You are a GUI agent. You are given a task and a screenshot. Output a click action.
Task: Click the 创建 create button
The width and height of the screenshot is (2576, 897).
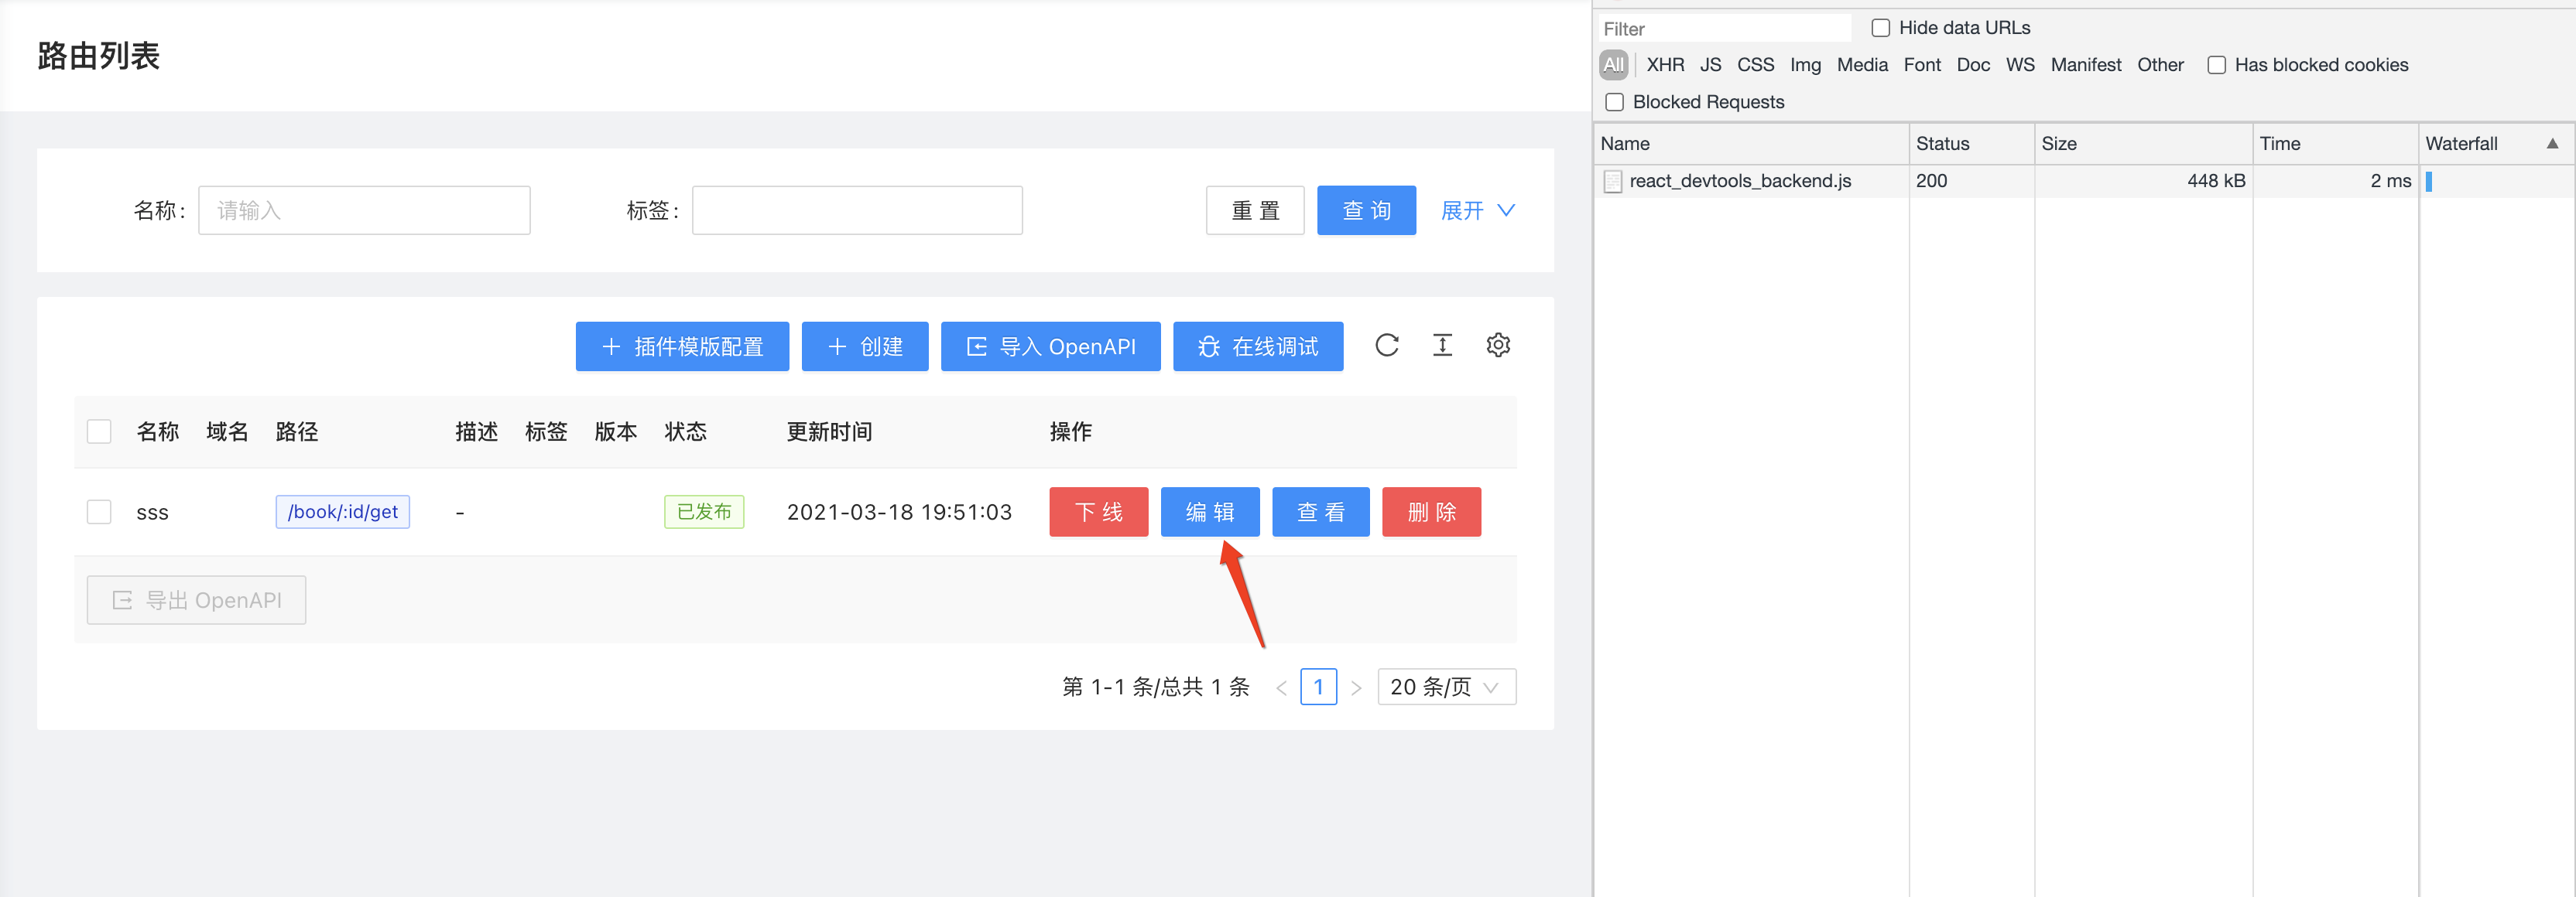[x=865, y=346]
